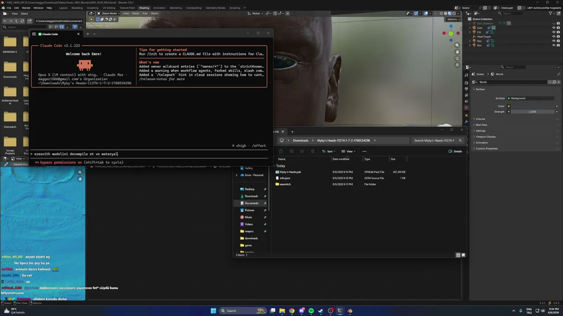Open the Shading workspace tab
The image size is (563, 316).
(x=144, y=8)
